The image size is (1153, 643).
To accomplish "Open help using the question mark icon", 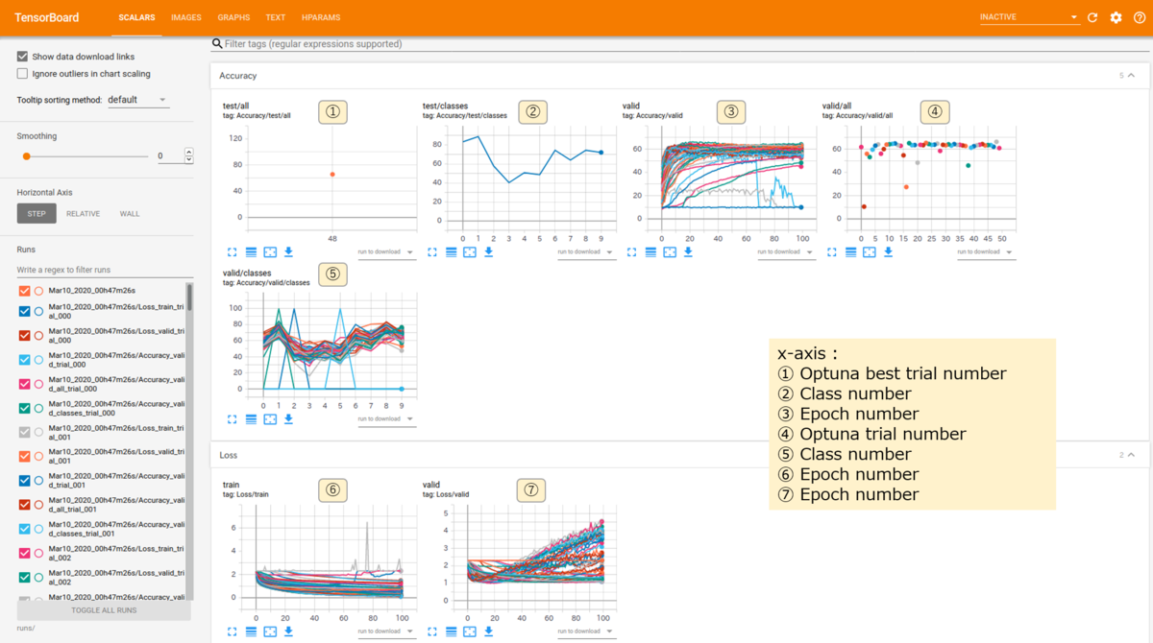I will click(1140, 17).
